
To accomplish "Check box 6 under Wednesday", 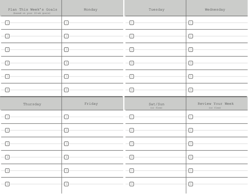I will click(x=191, y=90).
